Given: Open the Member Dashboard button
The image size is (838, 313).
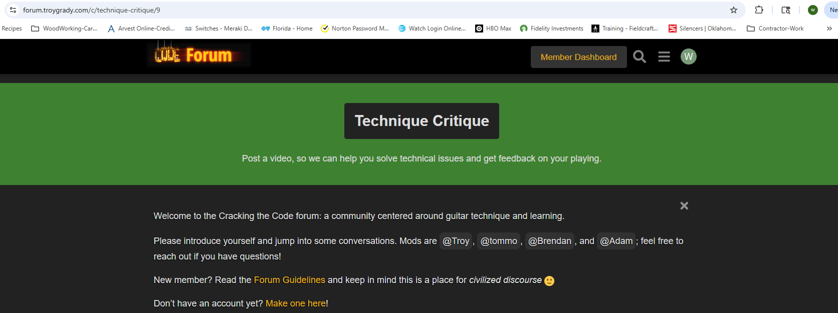Looking at the screenshot, I should pos(578,57).
